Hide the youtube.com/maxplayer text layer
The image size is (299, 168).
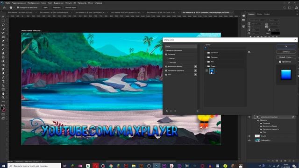click(249, 117)
